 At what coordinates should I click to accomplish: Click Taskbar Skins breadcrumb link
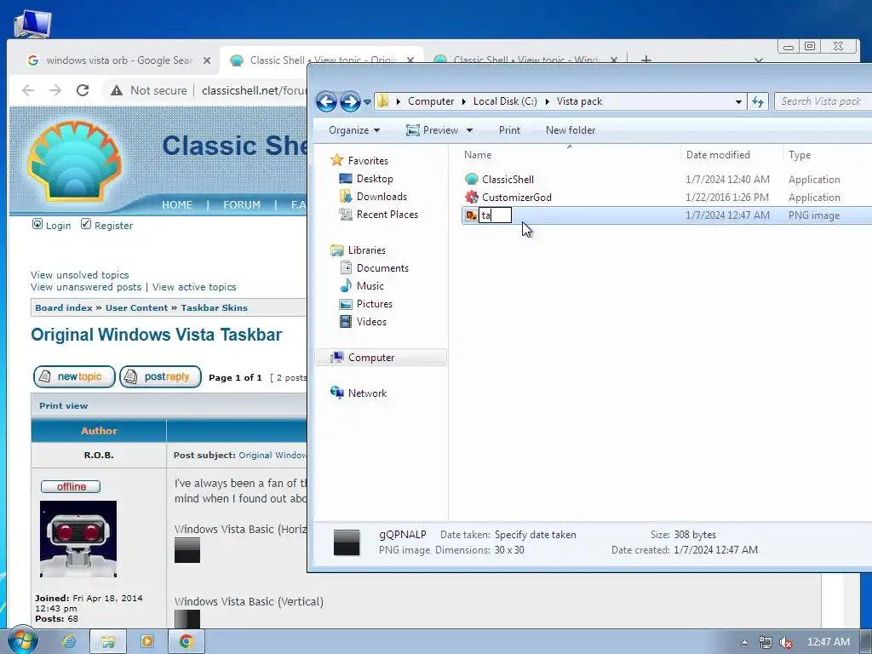click(214, 307)
